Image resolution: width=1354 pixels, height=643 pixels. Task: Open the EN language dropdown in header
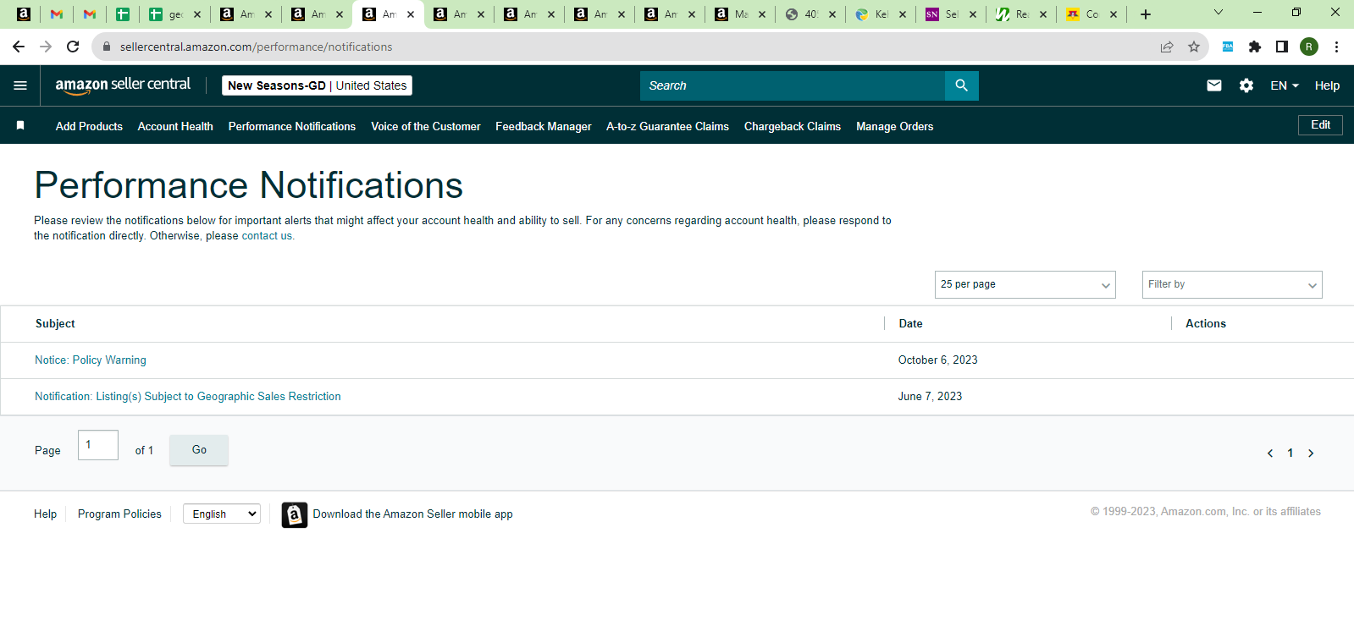[x=1285, y=85]
